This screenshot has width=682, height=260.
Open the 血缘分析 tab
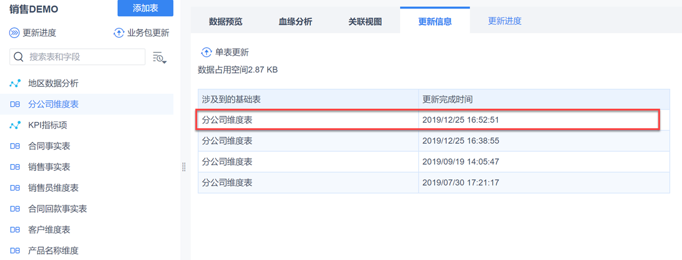coord(295,22)
